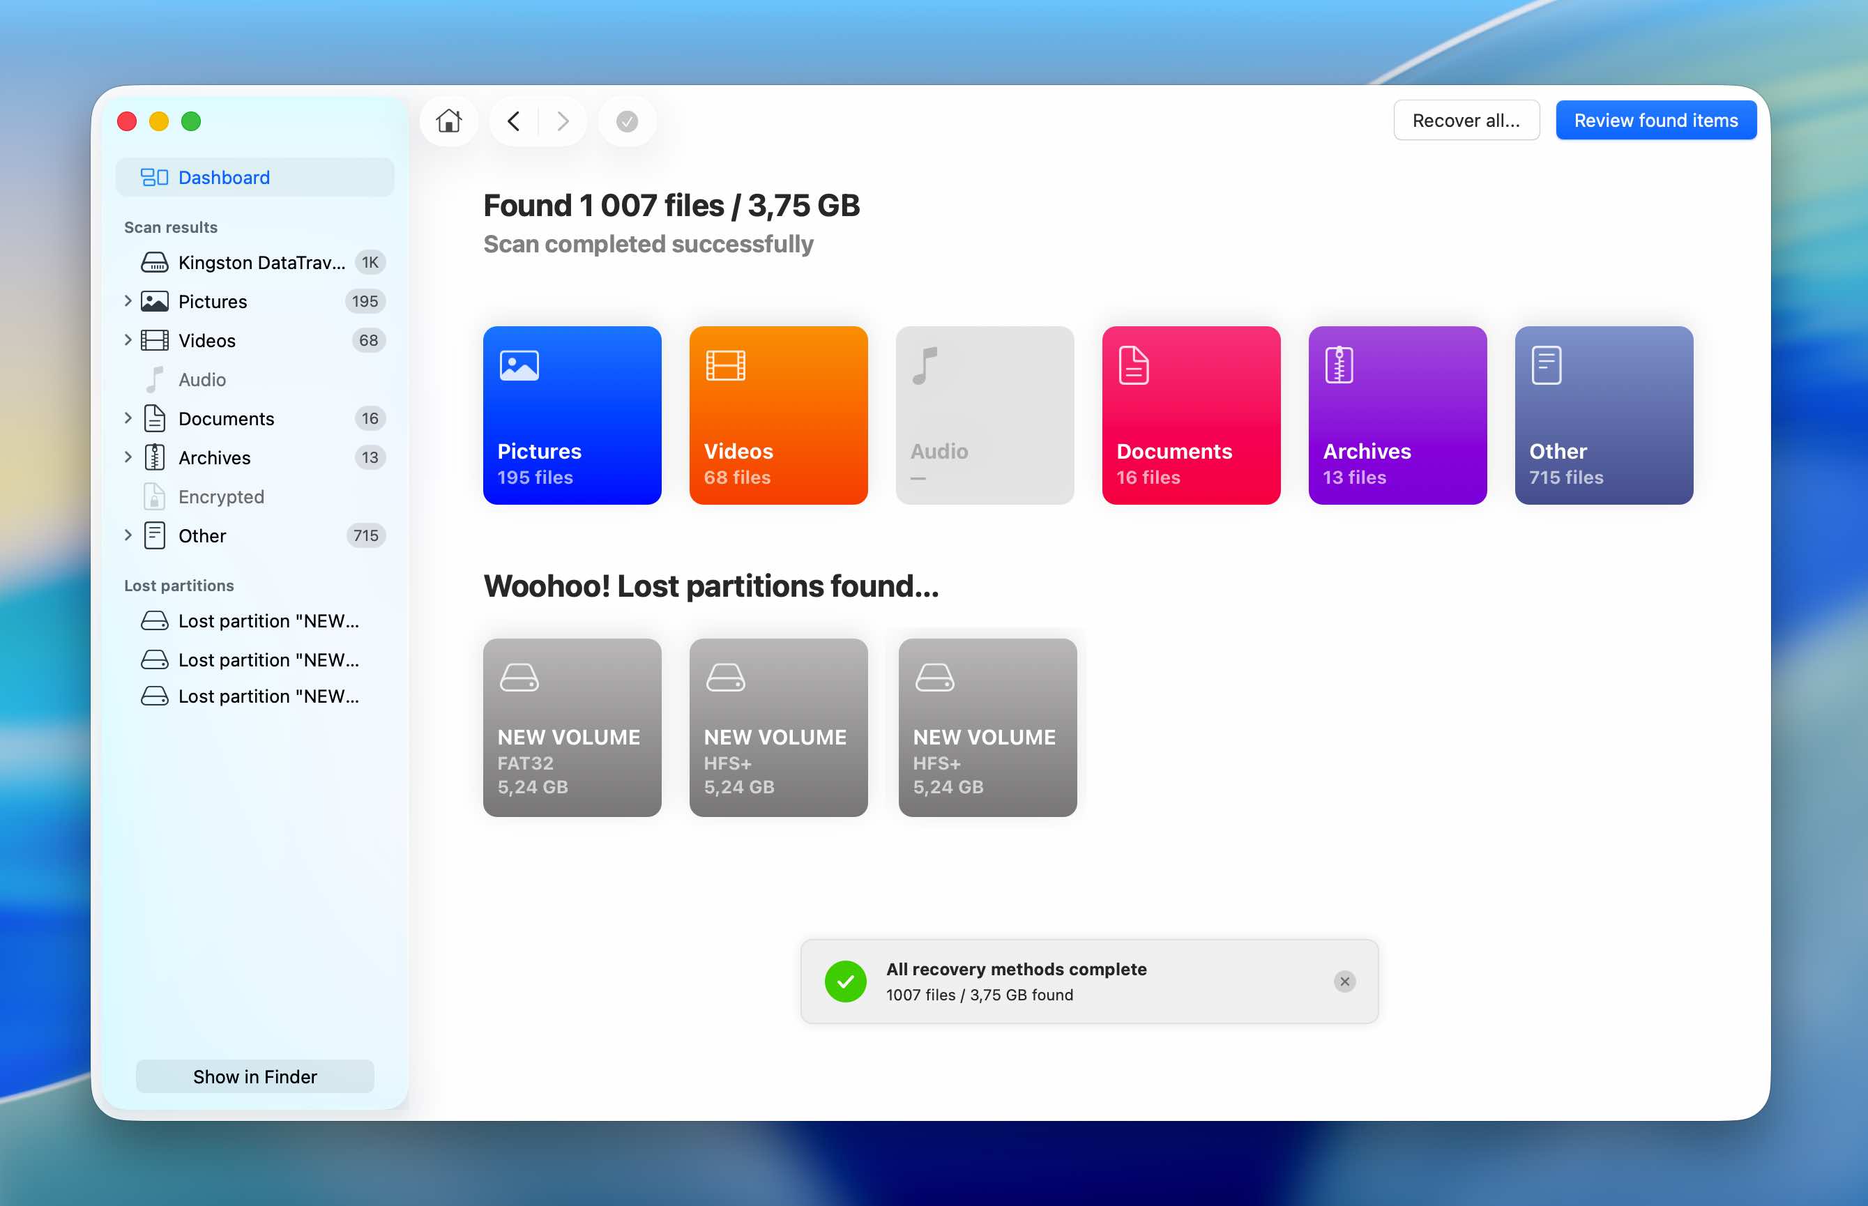Click 'All recovery methods complete' text
1868x1206 pixels.
(x=1016, y=969)
